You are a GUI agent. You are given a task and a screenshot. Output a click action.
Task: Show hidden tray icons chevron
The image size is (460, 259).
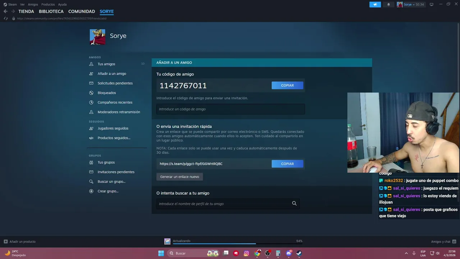(x=406, y=253)
